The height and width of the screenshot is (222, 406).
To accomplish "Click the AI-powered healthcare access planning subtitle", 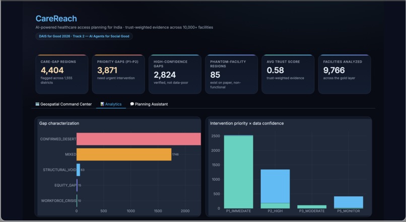I will point(124,27).
